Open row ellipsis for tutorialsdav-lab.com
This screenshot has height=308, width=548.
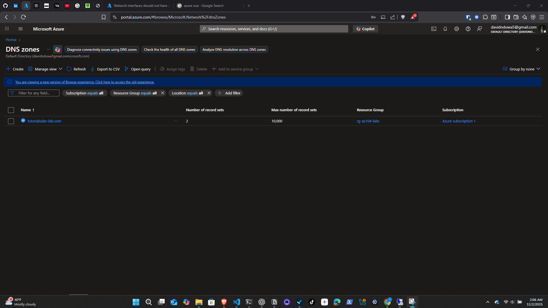tap(176, 121)
